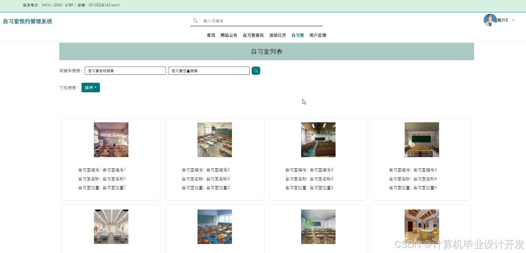526x253 pixels.
Task: Click the 自习室位置3 text
Action: point(322,188)
